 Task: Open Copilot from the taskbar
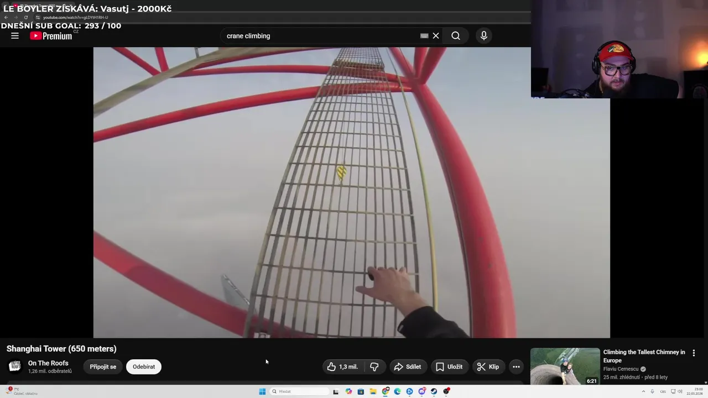348,391
